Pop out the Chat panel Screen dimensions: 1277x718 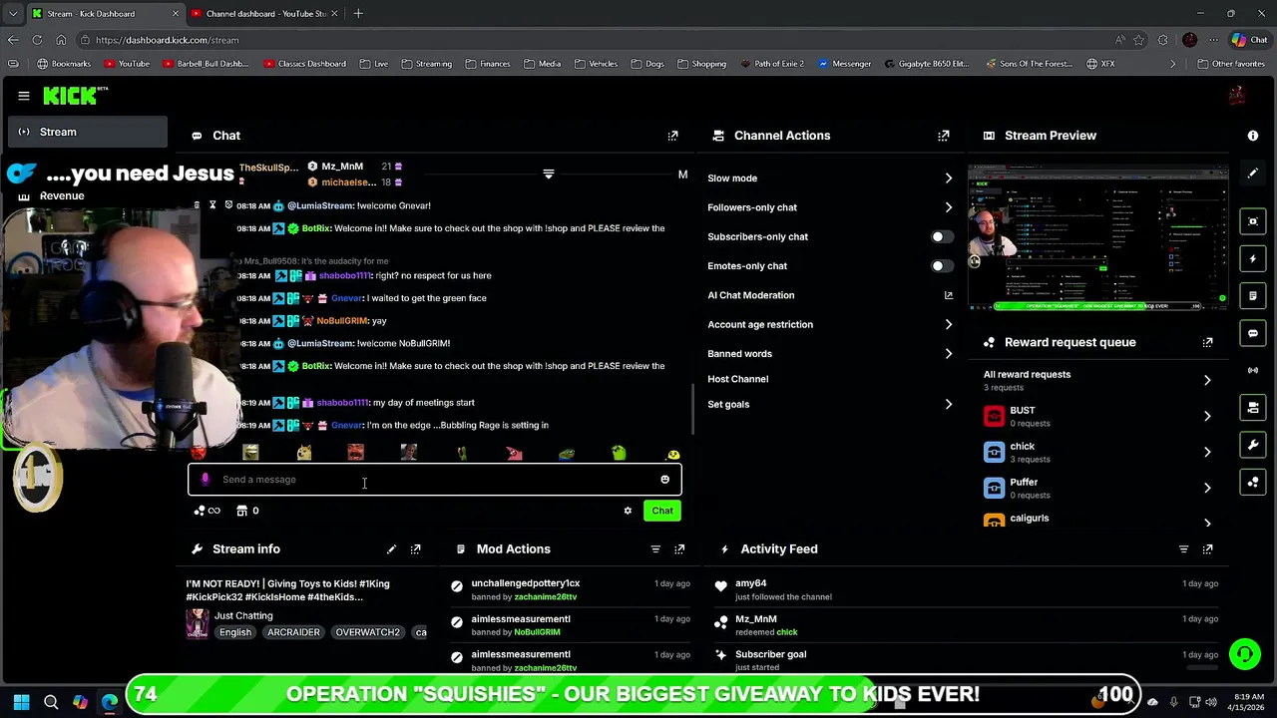pos(672,136)
